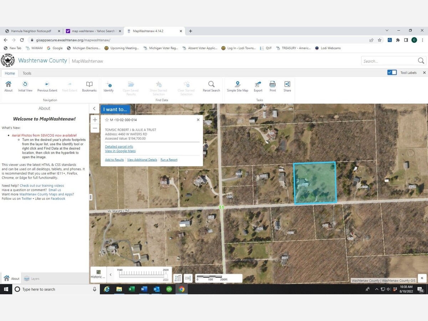Click the Simple Site Map icon
The height and width of the screenshot is (321, 428).
[238, 85]
